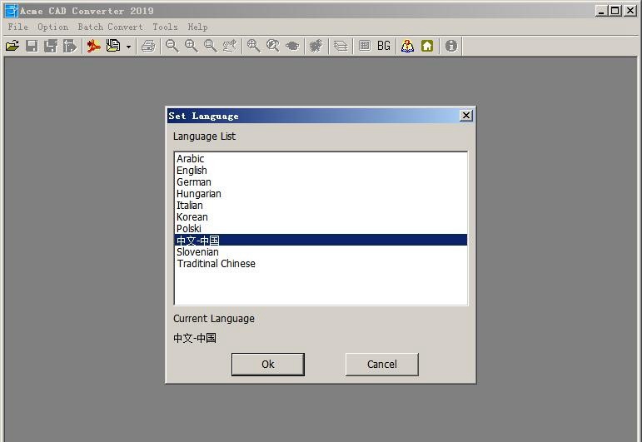Click the Zoom In magnifier icon
The width and height of the screenshot is (642, 442).
tap(192, 46)
